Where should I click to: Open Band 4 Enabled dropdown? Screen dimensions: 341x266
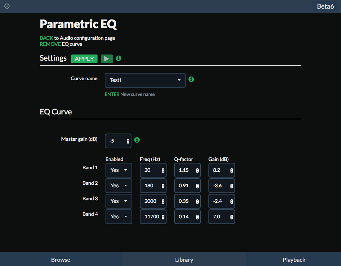click(x=119, y=217)
